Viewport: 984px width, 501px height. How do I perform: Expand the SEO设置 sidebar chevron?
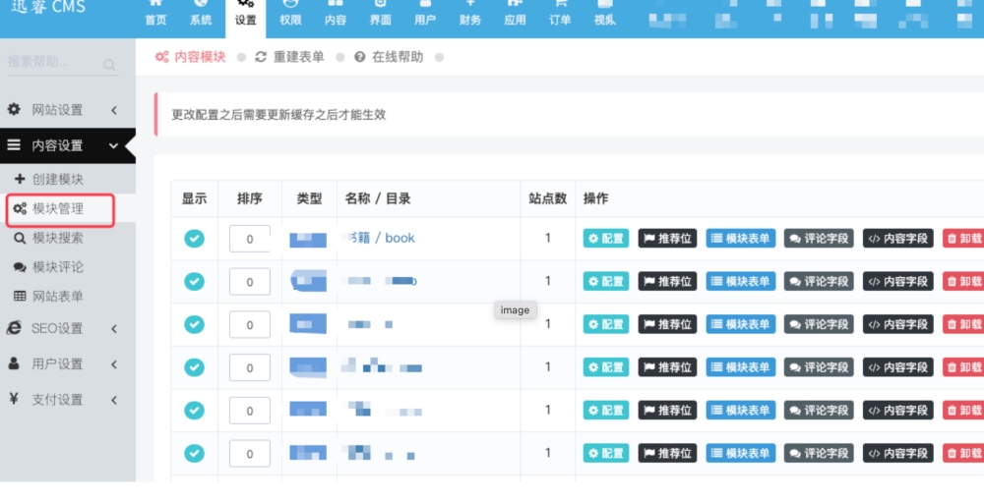[114, 329]
